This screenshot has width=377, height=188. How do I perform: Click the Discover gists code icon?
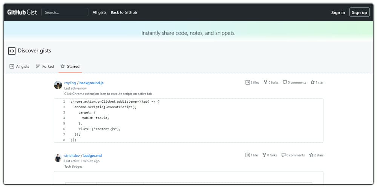pyautogui.click(x=12, y=51)
